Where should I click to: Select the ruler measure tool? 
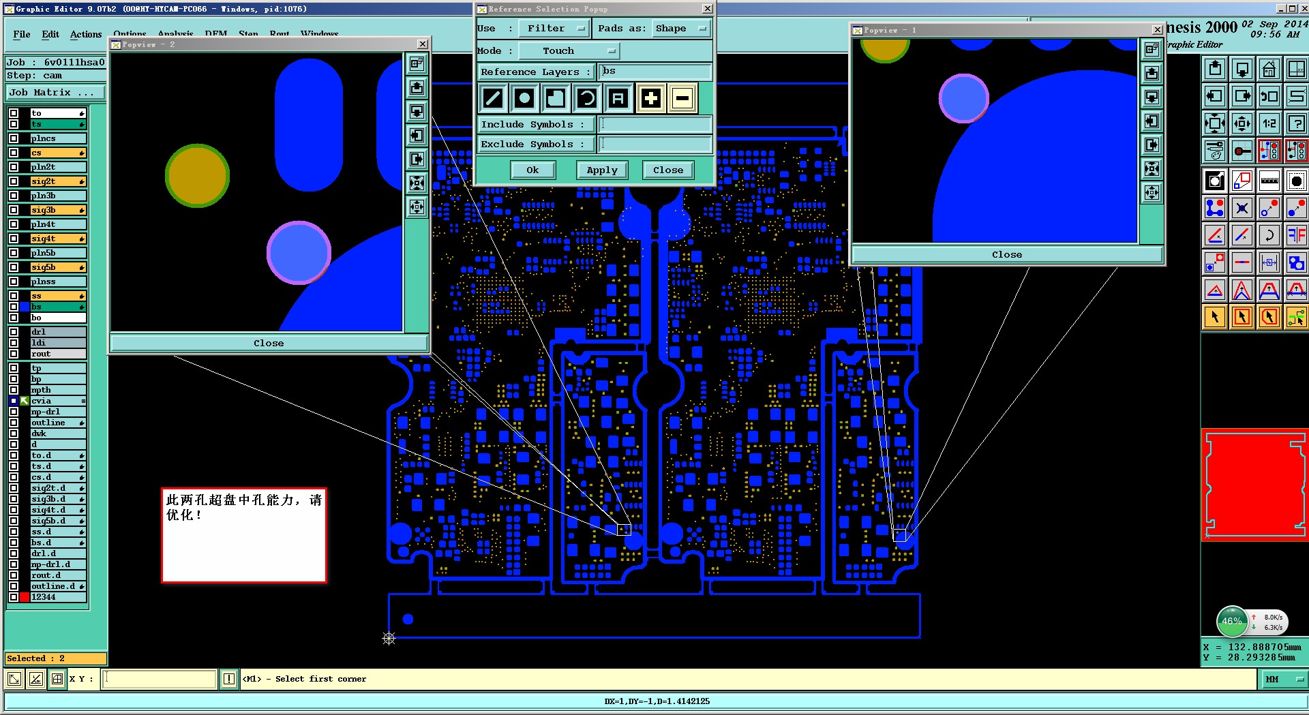point(1269,181)
